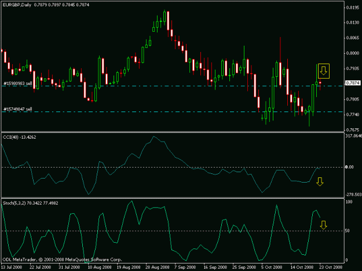Viewport: 362px width, 271px height.
Task: Click the CCI scale value 317.0646
Action: (x=353, y=136)
